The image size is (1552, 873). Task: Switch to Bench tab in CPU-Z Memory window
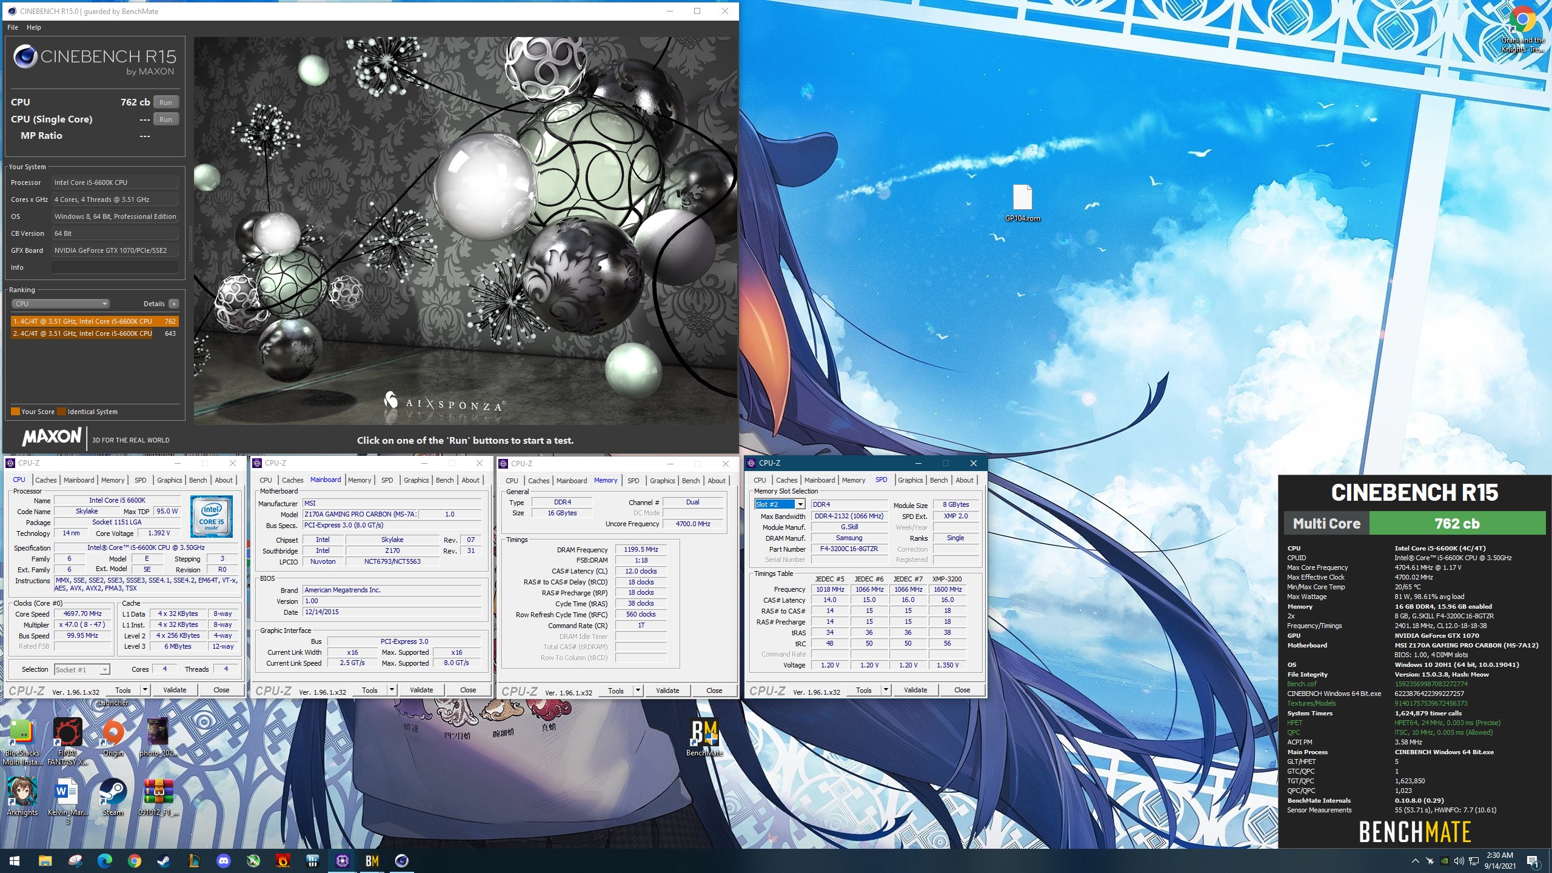pyautogui.click(x=691, y=481)
